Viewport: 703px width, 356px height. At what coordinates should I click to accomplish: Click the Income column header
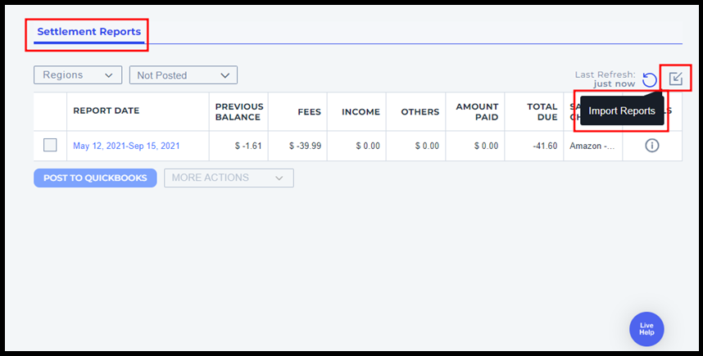[361, 111]
